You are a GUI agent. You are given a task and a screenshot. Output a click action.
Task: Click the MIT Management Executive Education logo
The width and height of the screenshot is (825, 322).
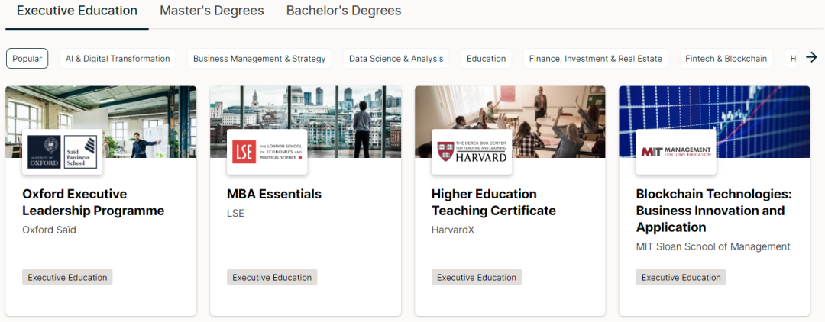point(676,151)
